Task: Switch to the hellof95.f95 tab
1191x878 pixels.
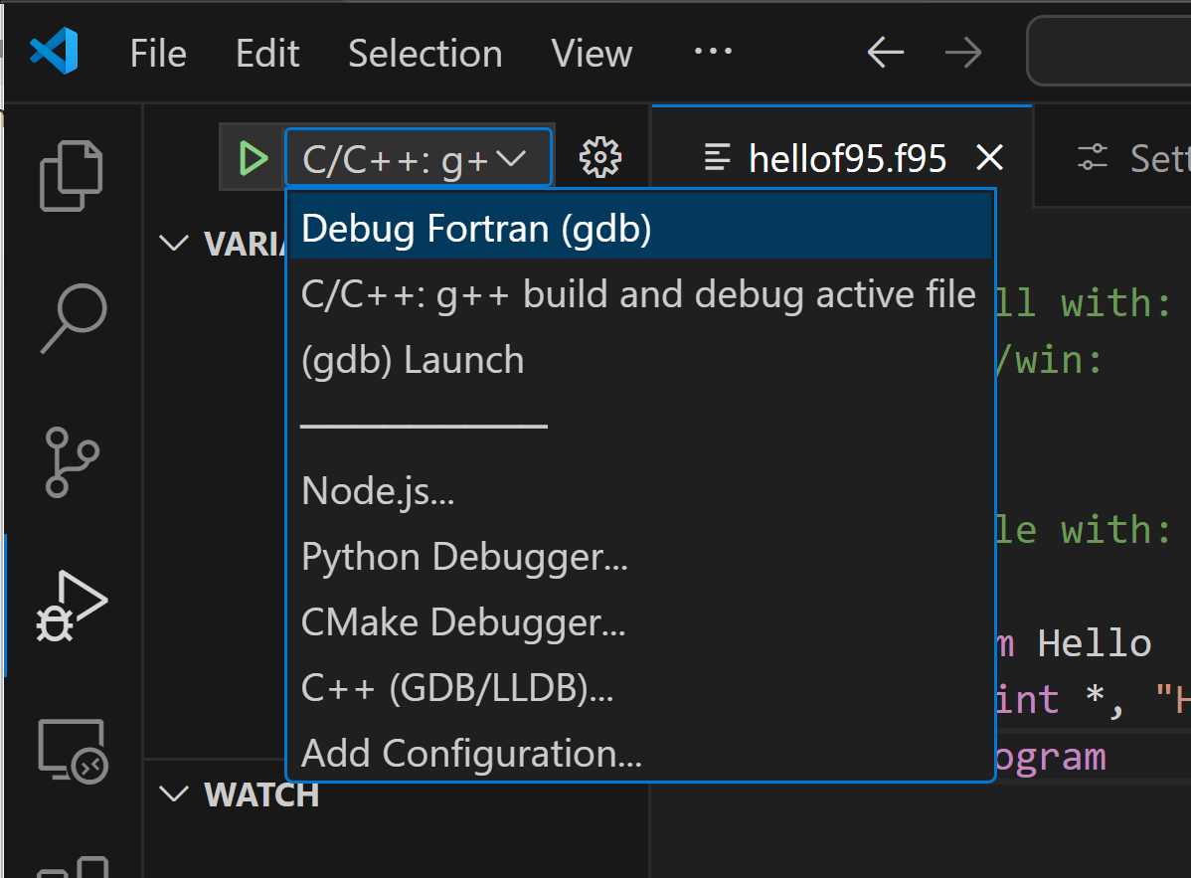Action: coord(846,158)
